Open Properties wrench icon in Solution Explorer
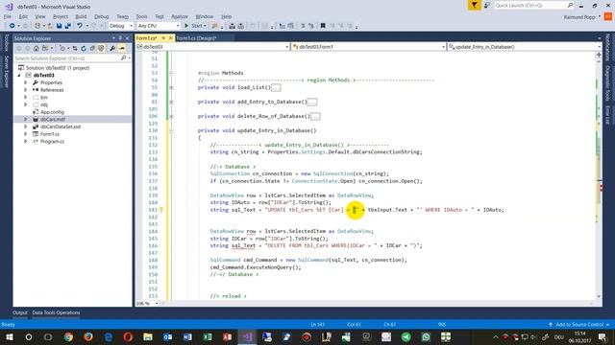 click(x=112, y=49)
